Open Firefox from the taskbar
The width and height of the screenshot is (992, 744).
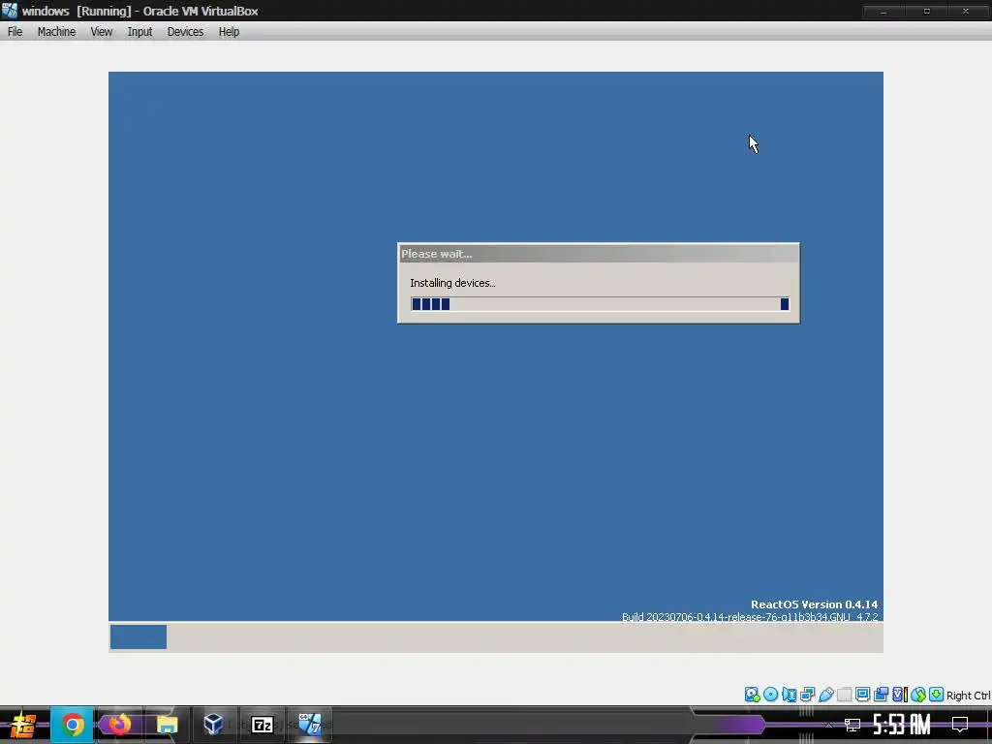pyautogui.click(x=119, y=725)
